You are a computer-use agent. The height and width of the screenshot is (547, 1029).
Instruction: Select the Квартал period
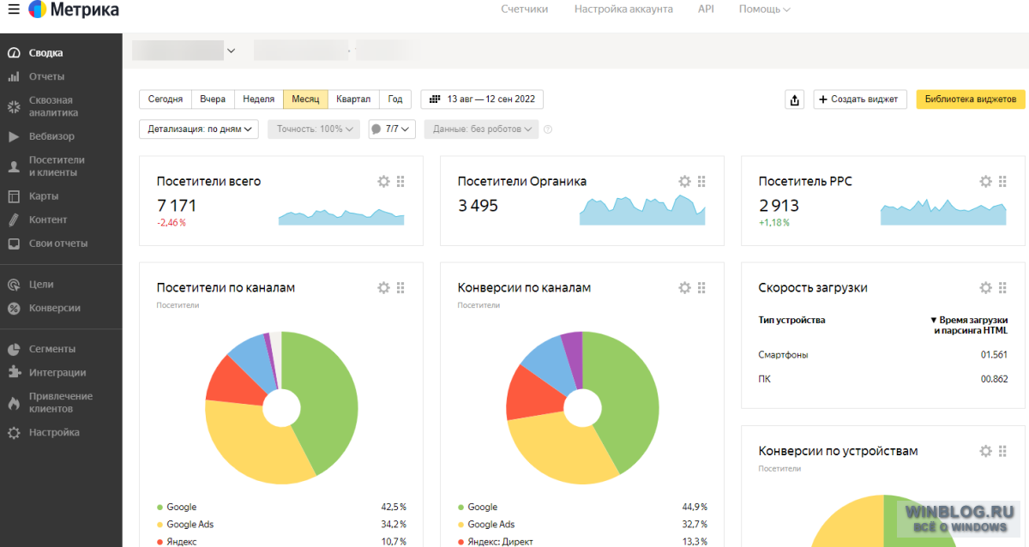click(353, 99)
